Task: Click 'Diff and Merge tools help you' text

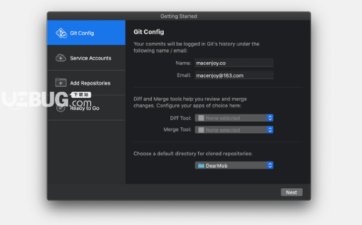Action: point(190,102)
